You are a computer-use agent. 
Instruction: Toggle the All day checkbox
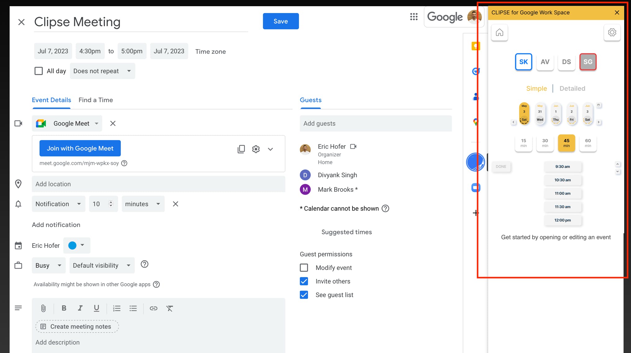coord(39,71)
